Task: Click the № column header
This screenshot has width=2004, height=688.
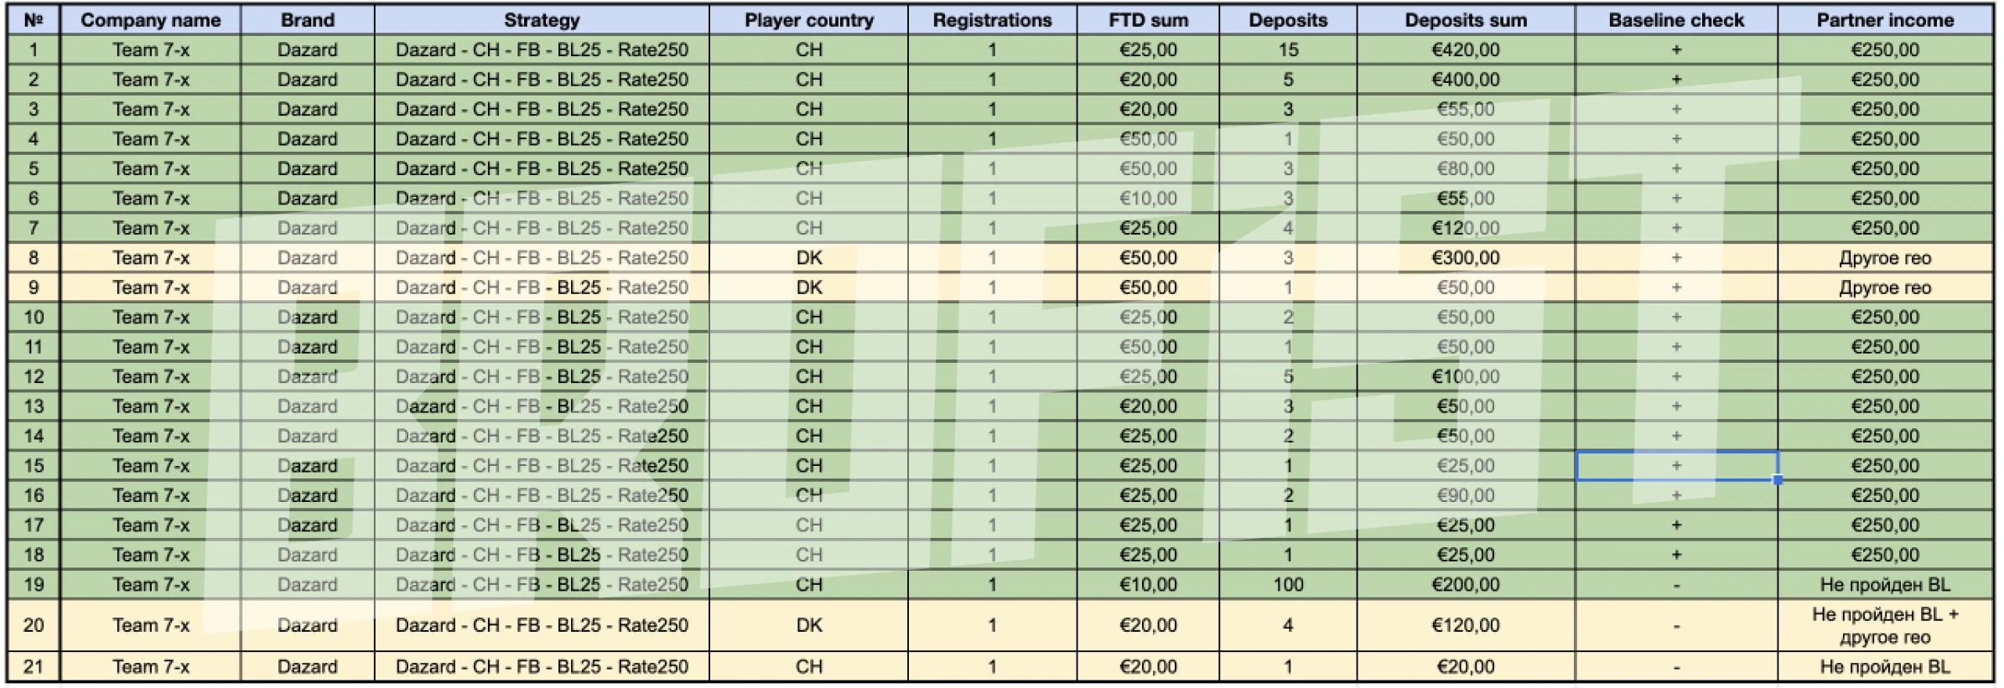Action: pos(34,20)
